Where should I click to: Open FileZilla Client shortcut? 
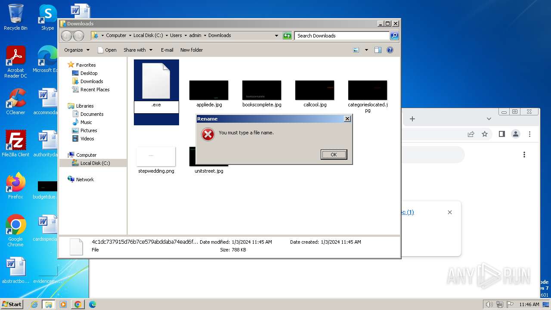15,143
